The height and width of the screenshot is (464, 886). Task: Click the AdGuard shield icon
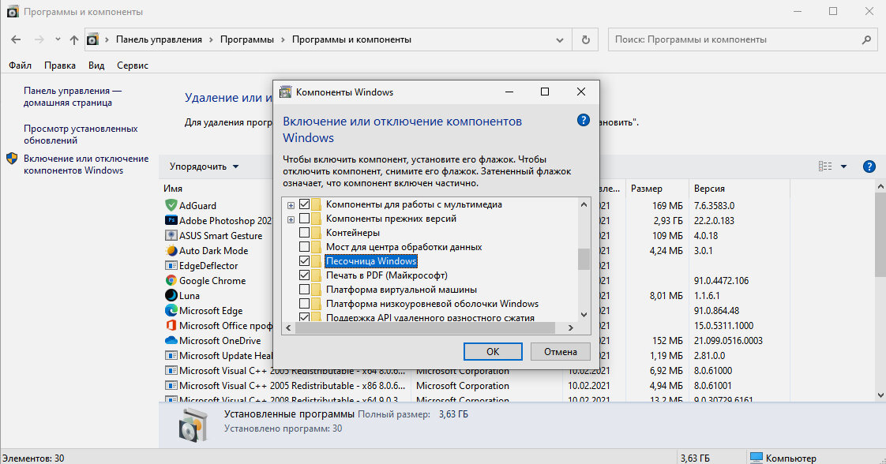171,205
